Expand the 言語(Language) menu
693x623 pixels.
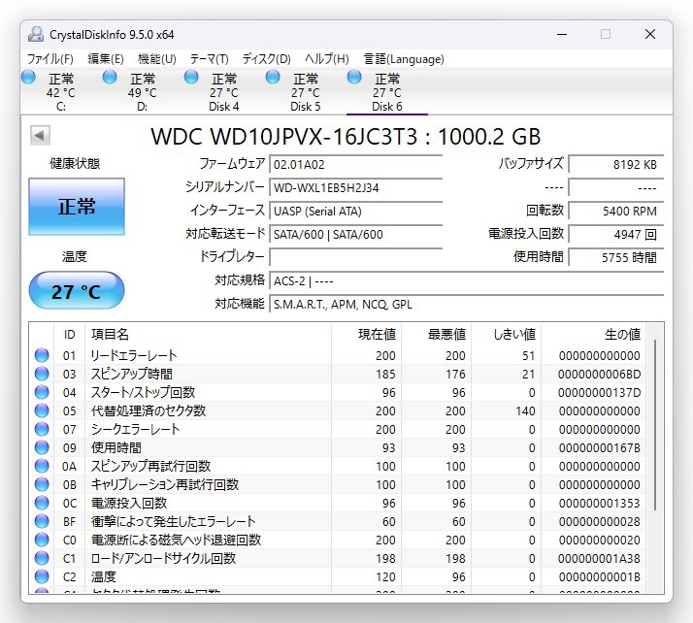click(404, 59)
